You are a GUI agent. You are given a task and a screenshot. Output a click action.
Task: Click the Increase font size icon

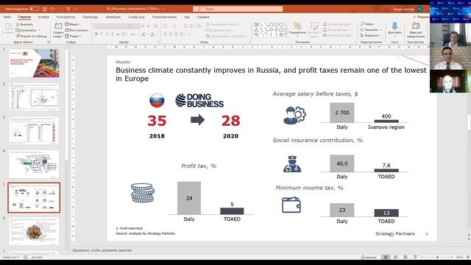[143, 26]
